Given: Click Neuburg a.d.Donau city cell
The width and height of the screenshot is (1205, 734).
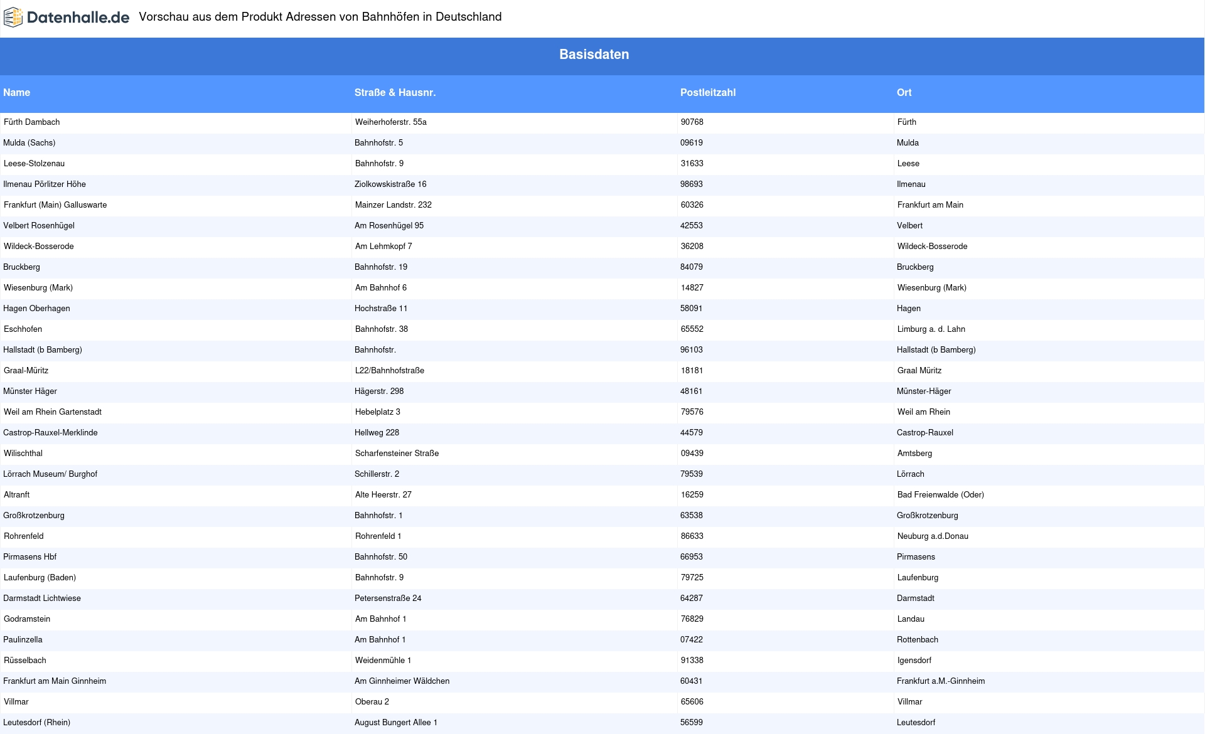Looking at the screenshot, I should click(x=933, y=536).
